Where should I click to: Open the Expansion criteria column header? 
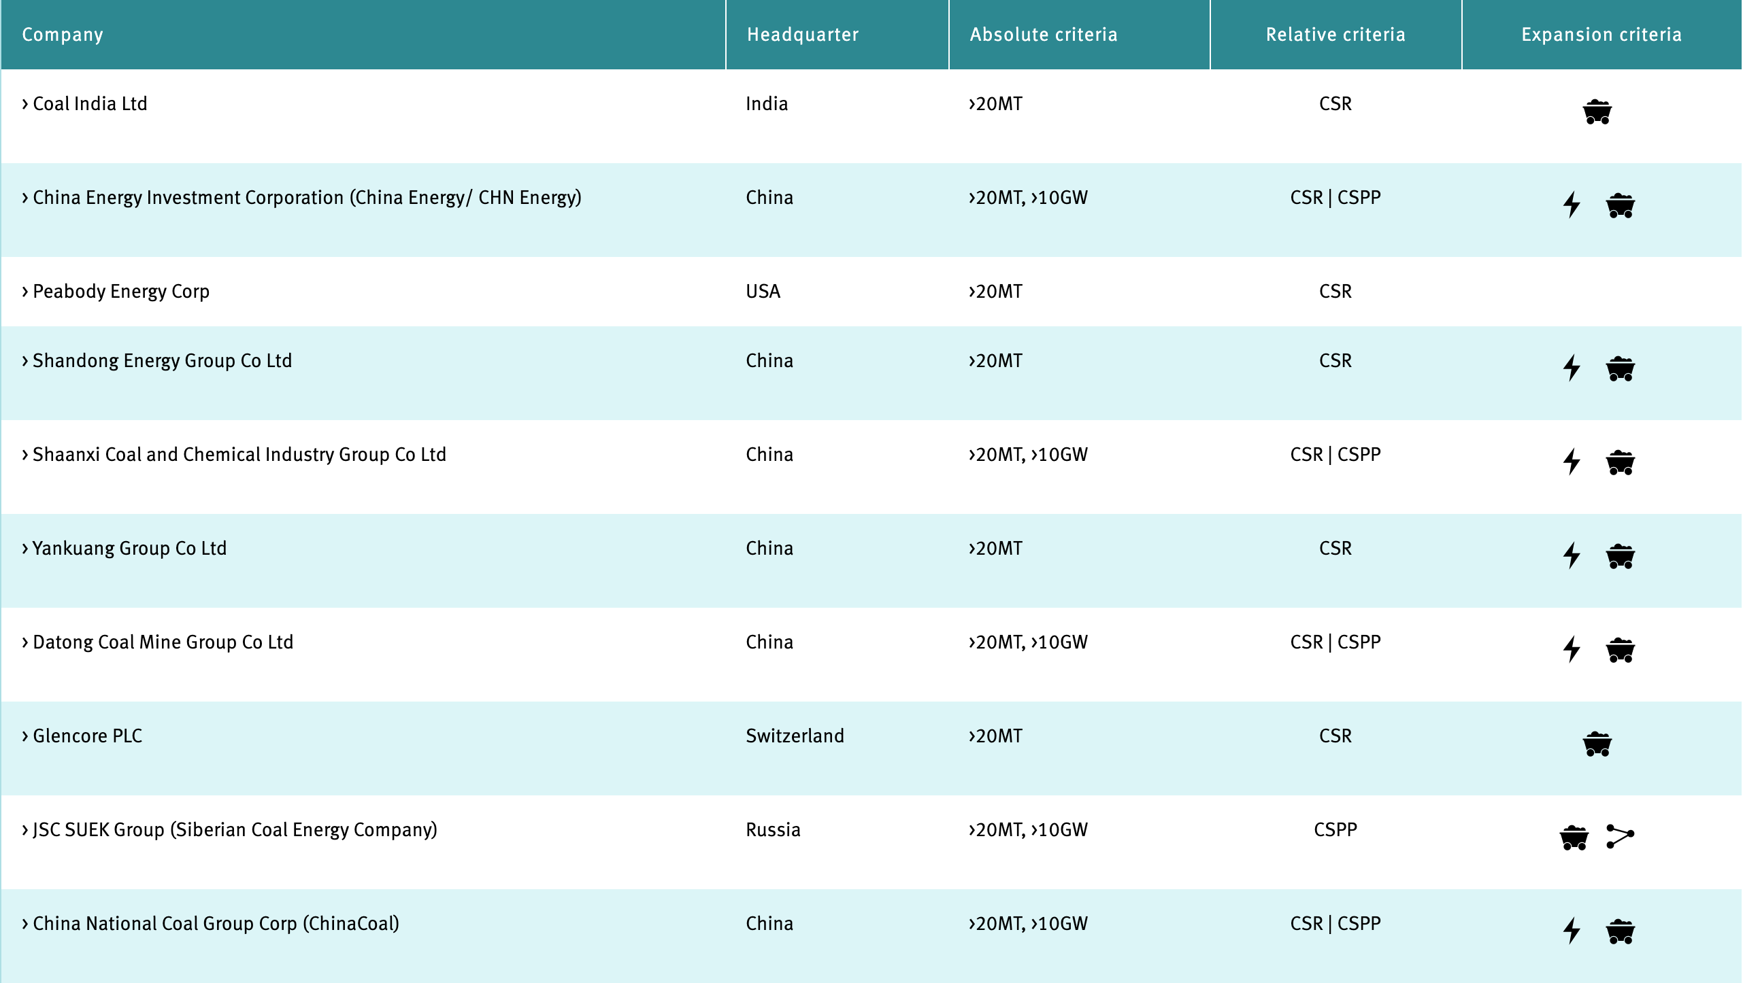tap(1602, 34)
